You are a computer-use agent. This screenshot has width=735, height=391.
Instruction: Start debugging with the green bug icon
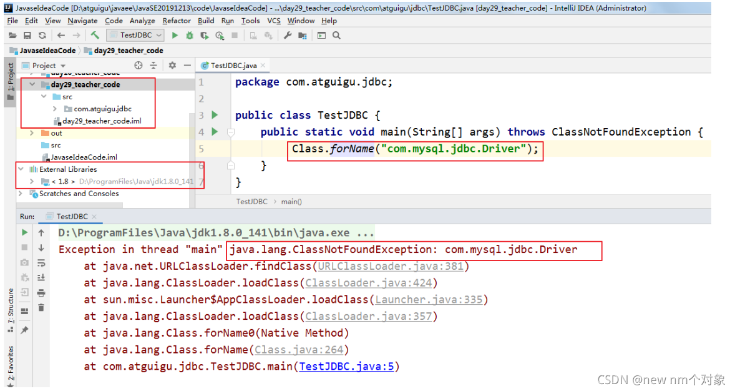click(x=190, y=35)
